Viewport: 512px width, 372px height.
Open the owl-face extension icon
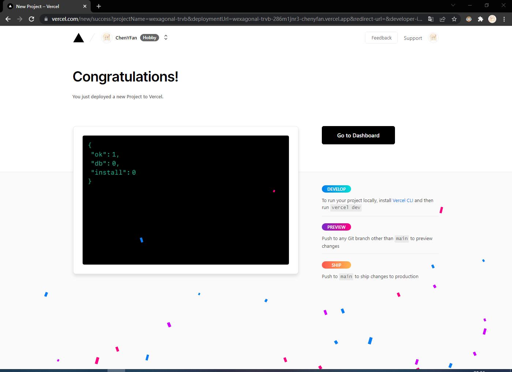(469, 19)
